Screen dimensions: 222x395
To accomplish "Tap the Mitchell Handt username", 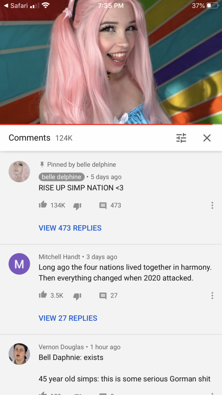I will click(x=59, y=257).
